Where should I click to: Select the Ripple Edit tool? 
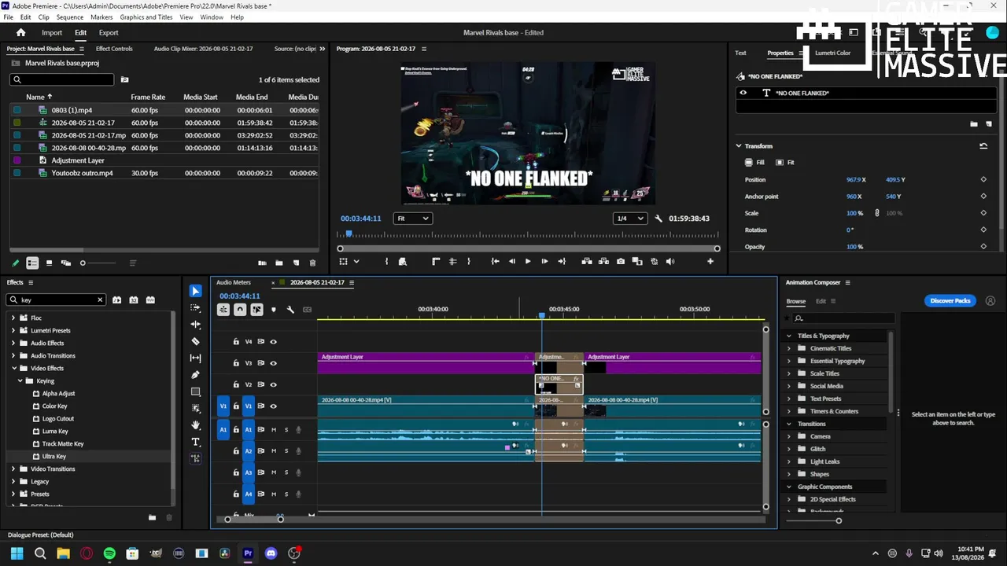tap(196, 325)
